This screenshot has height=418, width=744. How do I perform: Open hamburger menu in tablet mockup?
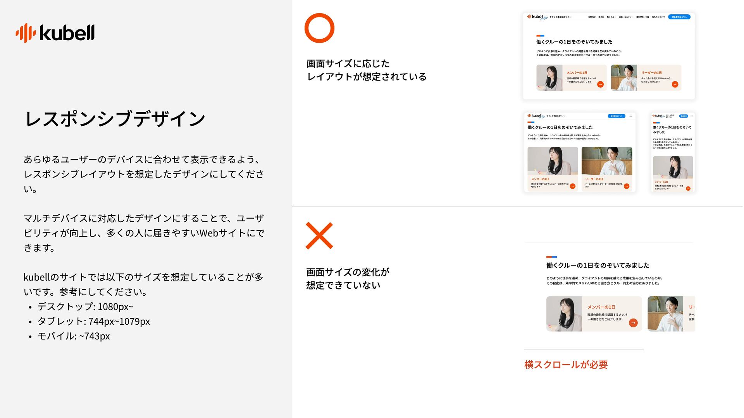631,116
